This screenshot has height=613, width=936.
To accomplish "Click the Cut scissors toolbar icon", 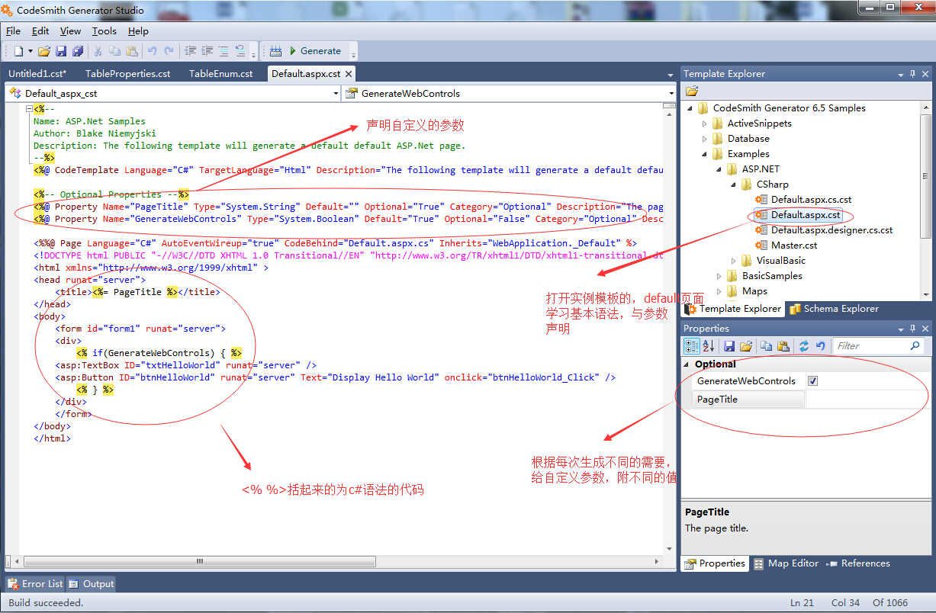I will (x=98, y=51).
